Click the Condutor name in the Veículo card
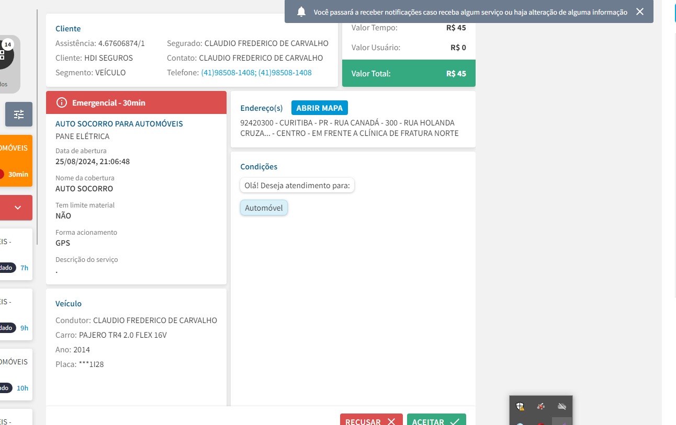The width and height of the screenshot is (676, 425). [155, 320]
